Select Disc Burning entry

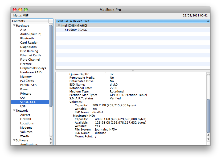pyautogui.click(x=29, y=51)
